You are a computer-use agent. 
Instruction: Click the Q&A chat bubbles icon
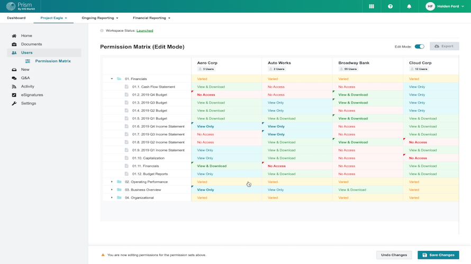point(14,78)
